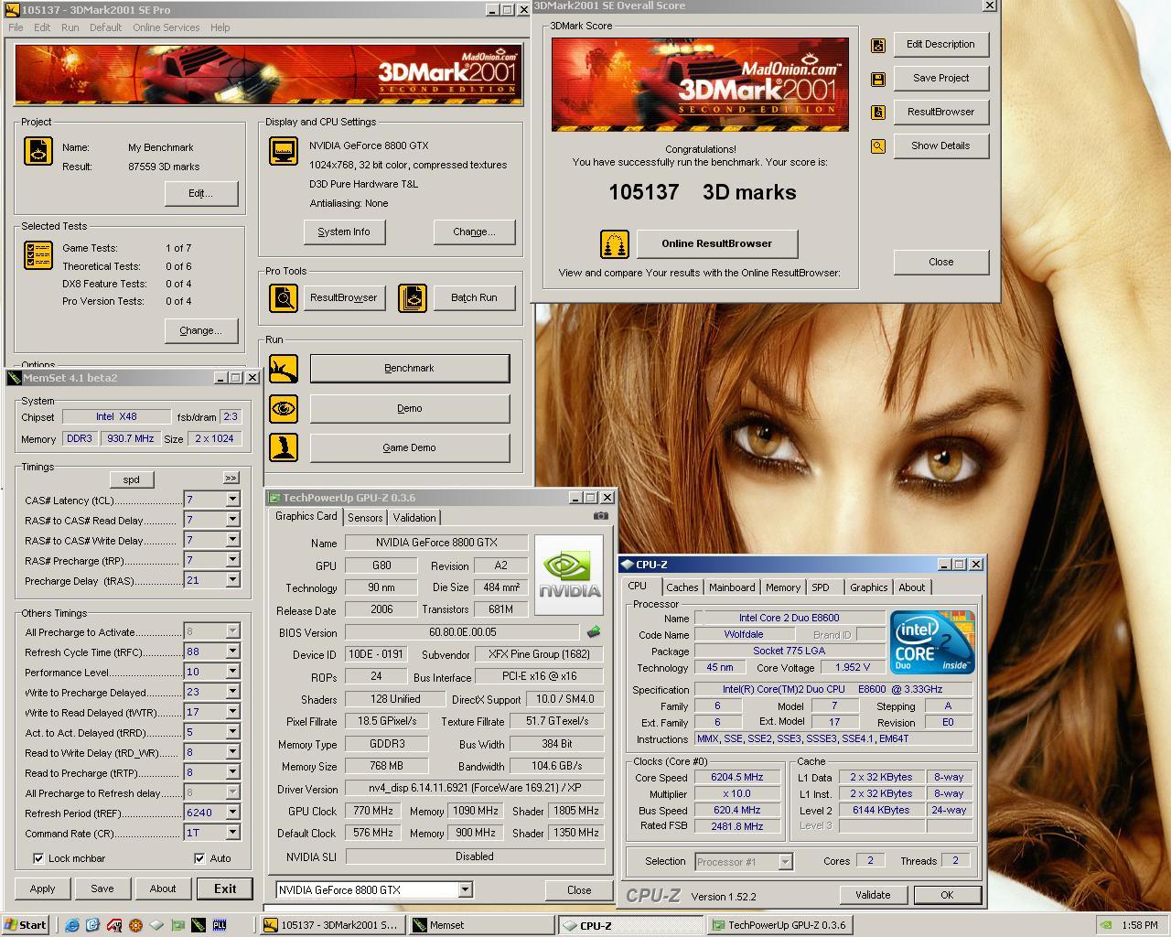This screenshot has width=1171, height=937.
Task: Click the spd button in MemSet
Action: point(131,479)
